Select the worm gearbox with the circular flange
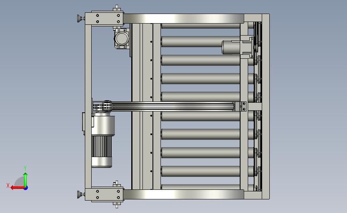347x213 pixels. pos(122,38)
